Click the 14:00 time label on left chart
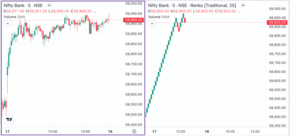 coord(86,131)
